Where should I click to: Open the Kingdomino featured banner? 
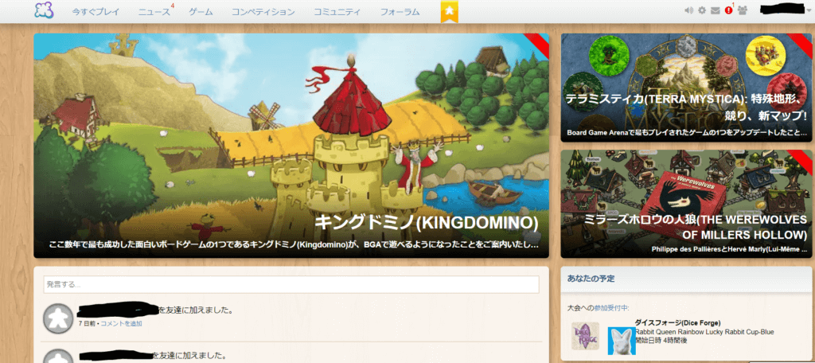click(291, 146)
